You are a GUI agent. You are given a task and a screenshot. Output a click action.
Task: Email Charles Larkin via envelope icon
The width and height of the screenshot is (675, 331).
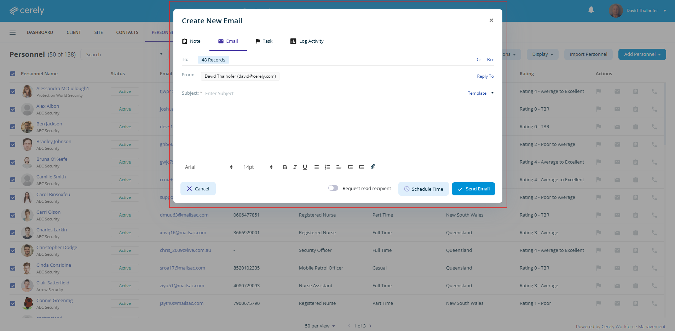[x=617, y=233]
